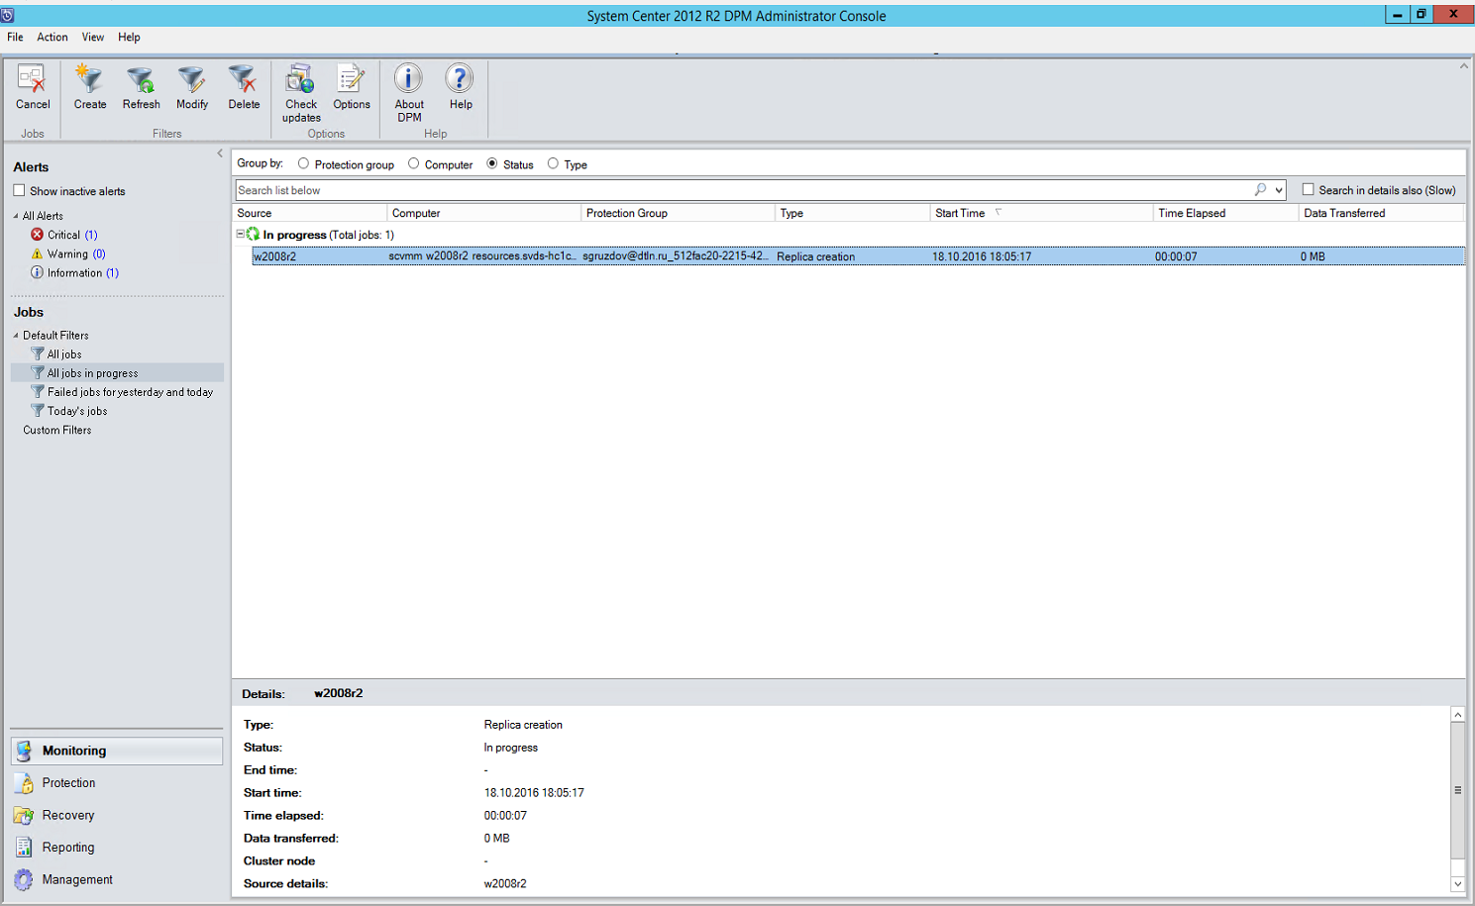The width and height of the screenshot is (1475, 906).
Task: Click the Modify filter icon
Action: click(191, 79)
